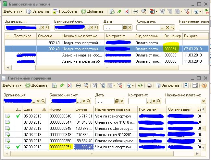Screen dimensions: 211x160
Task: Click green pencil edit icon in Банковские выписки
Action: pos(119,11)
